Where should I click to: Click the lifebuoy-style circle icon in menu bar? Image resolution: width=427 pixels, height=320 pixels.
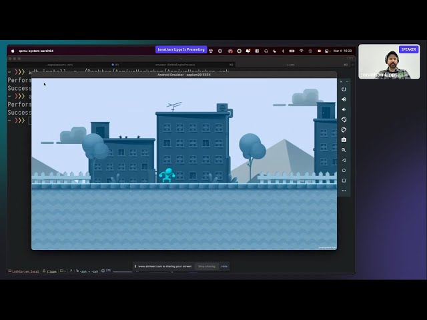point(239,51)
